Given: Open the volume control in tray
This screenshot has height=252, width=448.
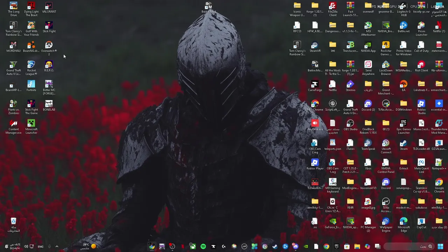Looking at the screenshot, I should coord(26,246).
